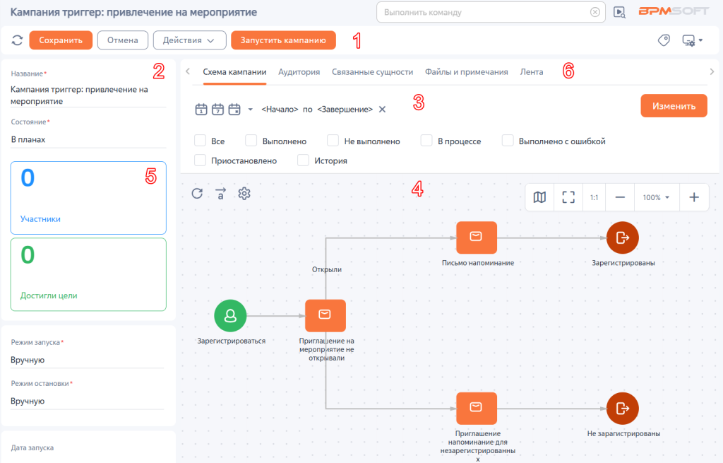The width and height of the screenshot is (723, 463).
Task: Click the Запустить кампанию button
Action: 283,40
